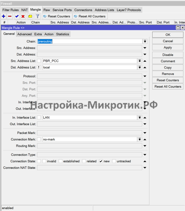The width and height of the screenshot is (185, 211).
Task: Switch to the NAT tab
Action: [25, 10]
